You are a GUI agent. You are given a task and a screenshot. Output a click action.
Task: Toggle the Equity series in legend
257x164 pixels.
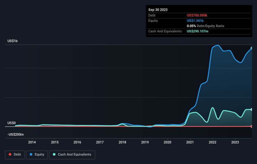pyautogui.click(x=37, y=155)
